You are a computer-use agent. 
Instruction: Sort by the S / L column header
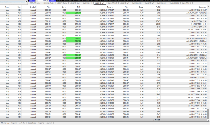[x=64, y=7]
